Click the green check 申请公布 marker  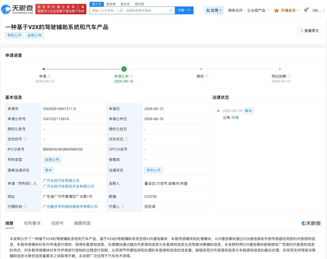click(124, 69)
